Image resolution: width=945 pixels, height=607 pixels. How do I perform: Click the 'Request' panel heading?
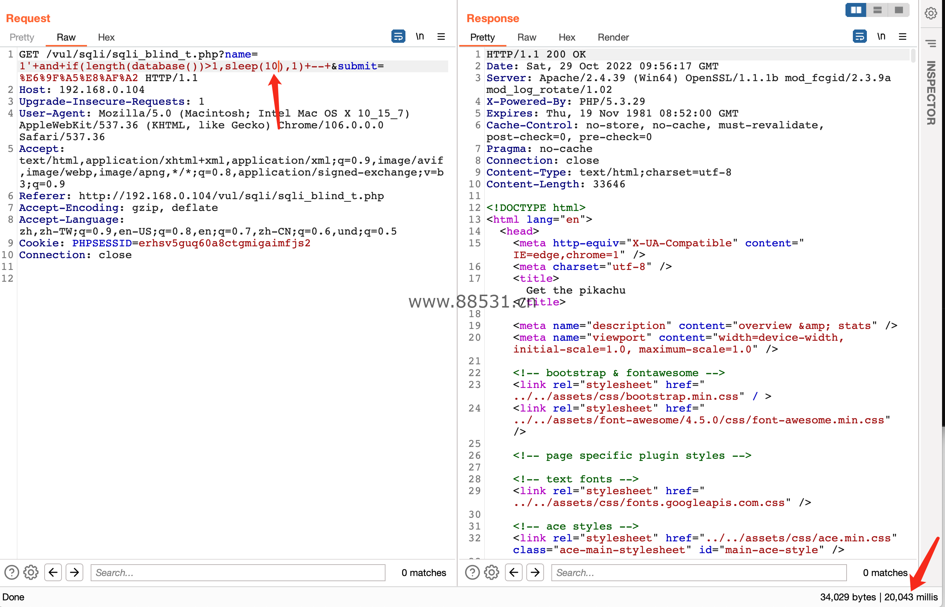click(28, 18)
